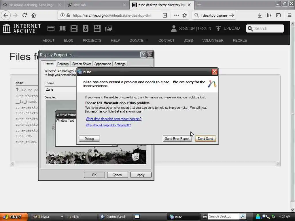Click Cancel in Display Properties
Screen dimensions: 295x221
point(118,175)
